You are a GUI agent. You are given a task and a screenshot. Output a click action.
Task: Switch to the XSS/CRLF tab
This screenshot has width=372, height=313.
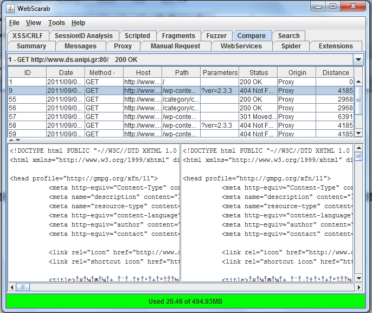point(28,36)
